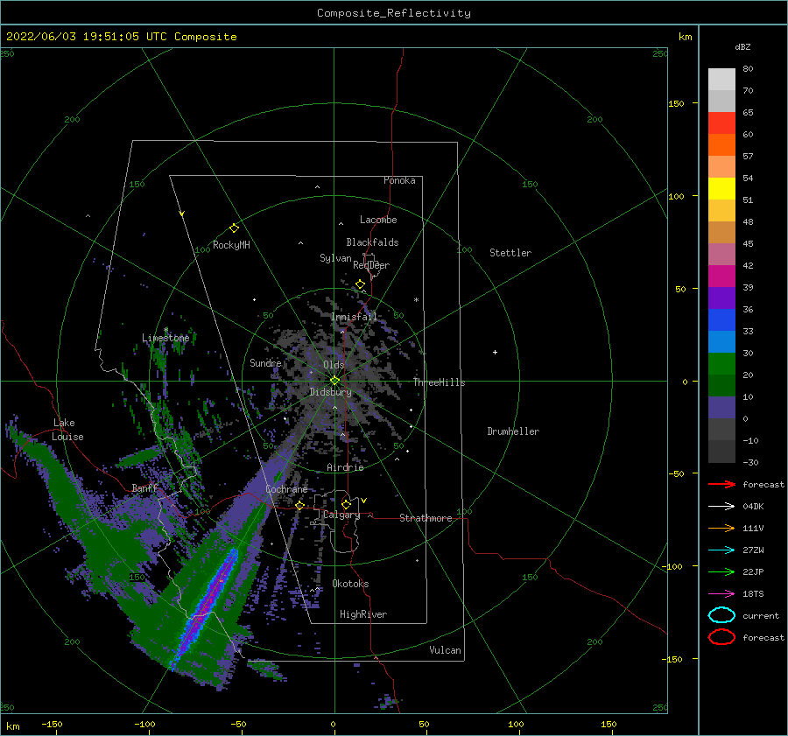The image size is (788, 736).
Task: Click the yellow V marker northeast of Calgary
Action: [x=363, y=501]
